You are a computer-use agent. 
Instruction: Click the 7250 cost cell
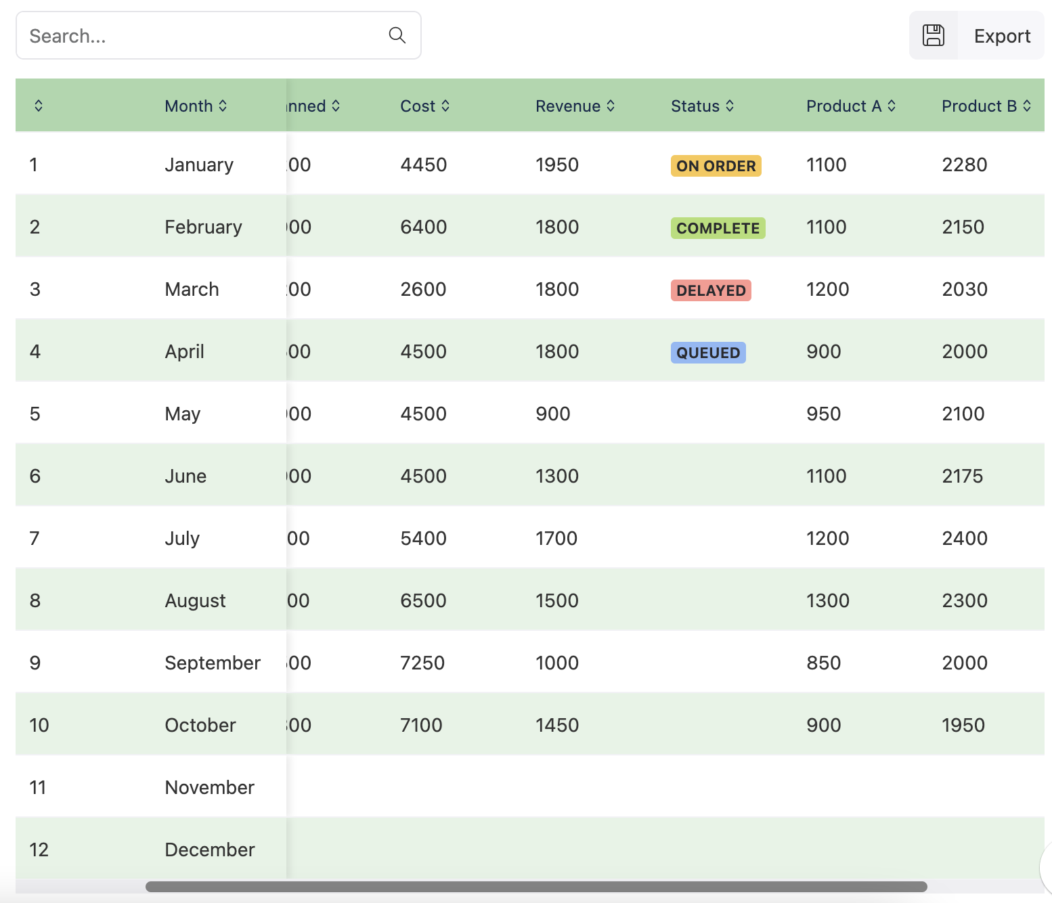click(422, 663)
